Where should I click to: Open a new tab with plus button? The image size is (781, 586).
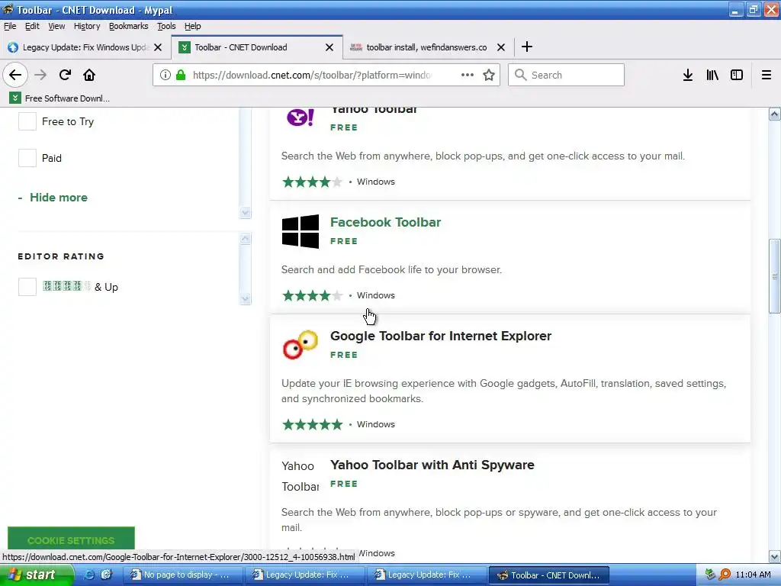526,47
